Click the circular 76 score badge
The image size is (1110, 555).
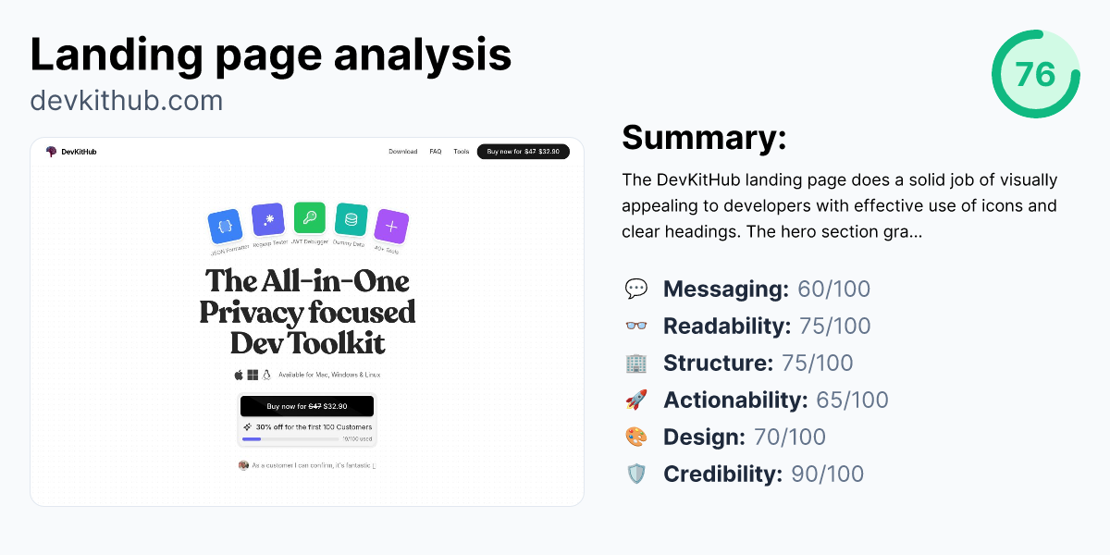point(1036,74)
